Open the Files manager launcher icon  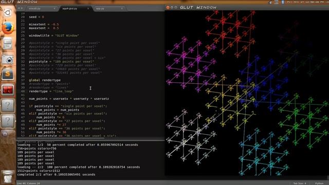8,44
